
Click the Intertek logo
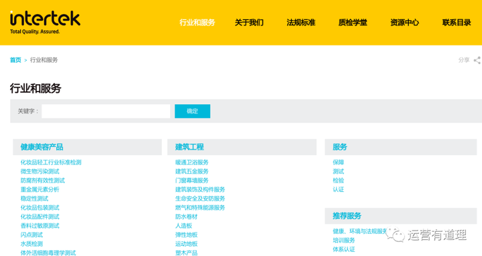point(46,22)
